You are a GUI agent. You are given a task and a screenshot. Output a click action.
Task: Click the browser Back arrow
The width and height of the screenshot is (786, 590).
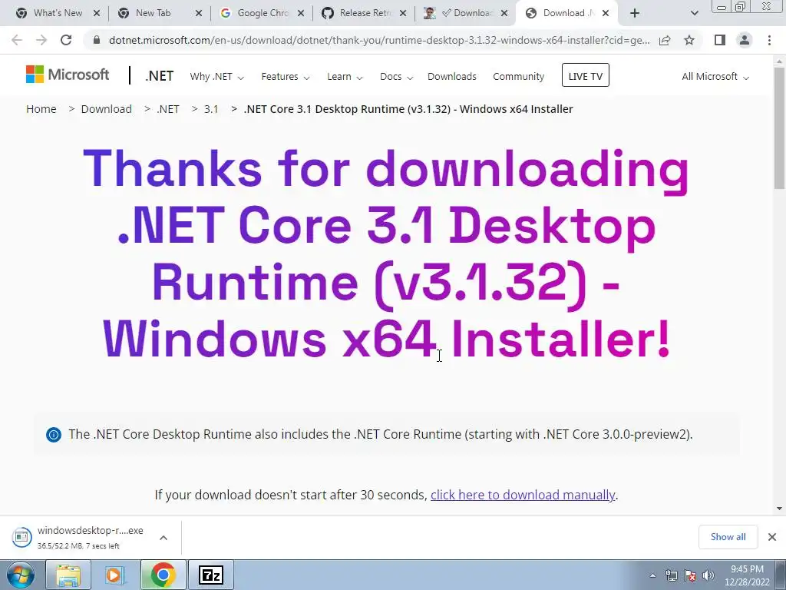pyautogui.click(x=17, y=40)
